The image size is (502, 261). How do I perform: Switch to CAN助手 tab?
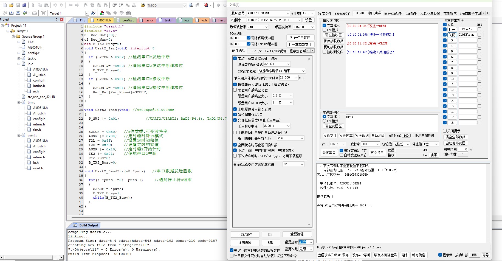(x=411, y=13)
